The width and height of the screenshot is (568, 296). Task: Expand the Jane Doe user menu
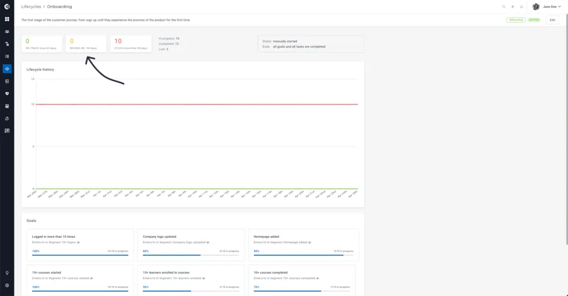pos(552,7)
